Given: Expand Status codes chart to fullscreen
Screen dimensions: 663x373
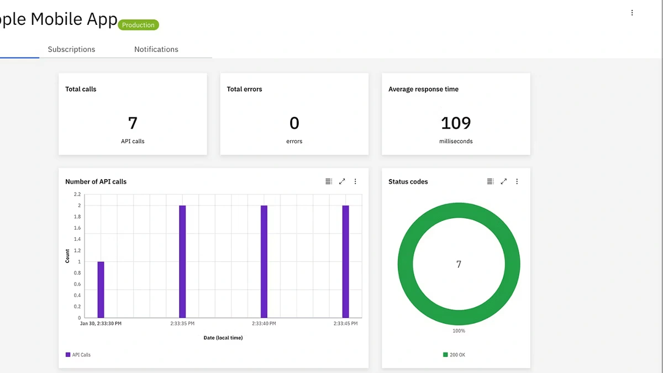Looking at the screenshot, I should 503,181.
